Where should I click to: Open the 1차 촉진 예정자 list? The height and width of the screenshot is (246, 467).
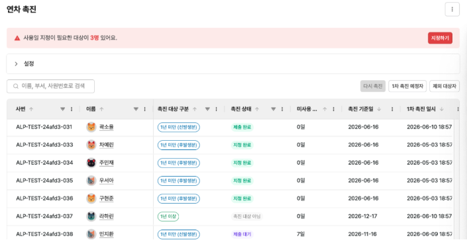pyautogui.click(x=407, y=86)
